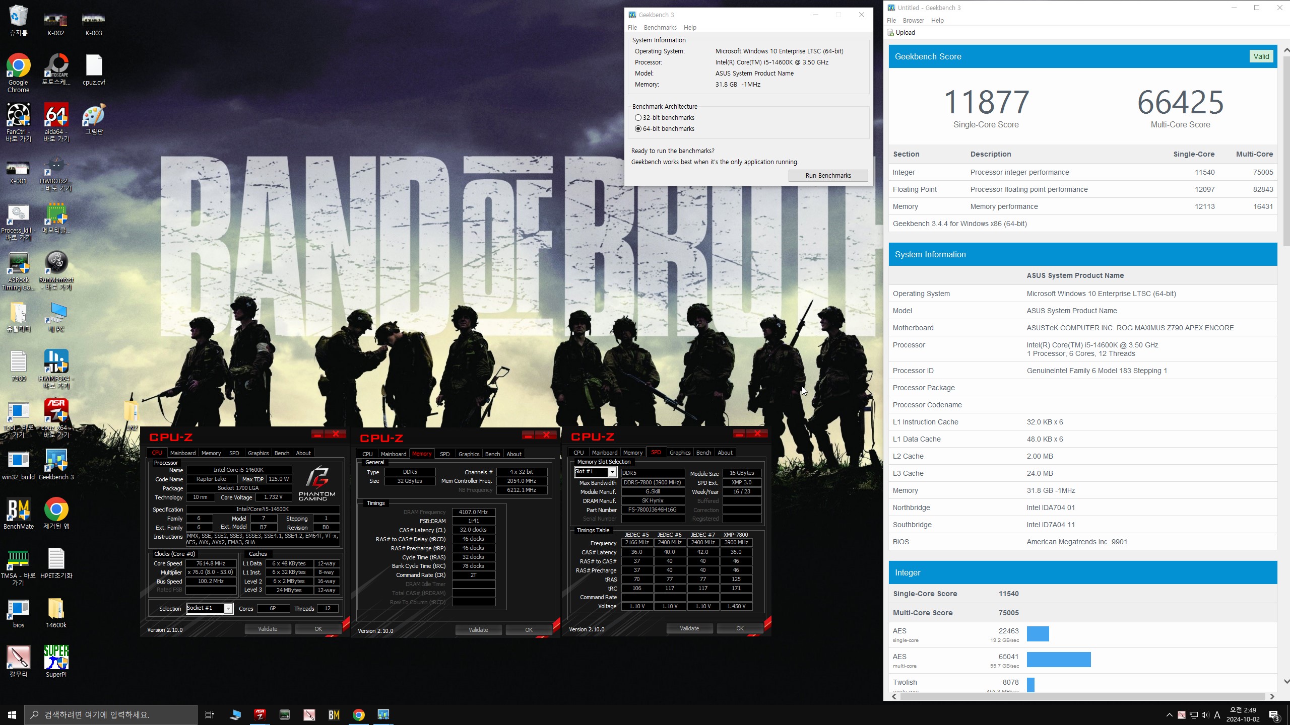Open the notification center icon
The height and width of the screenshot is (725, 1290).
pos(1274,715)
